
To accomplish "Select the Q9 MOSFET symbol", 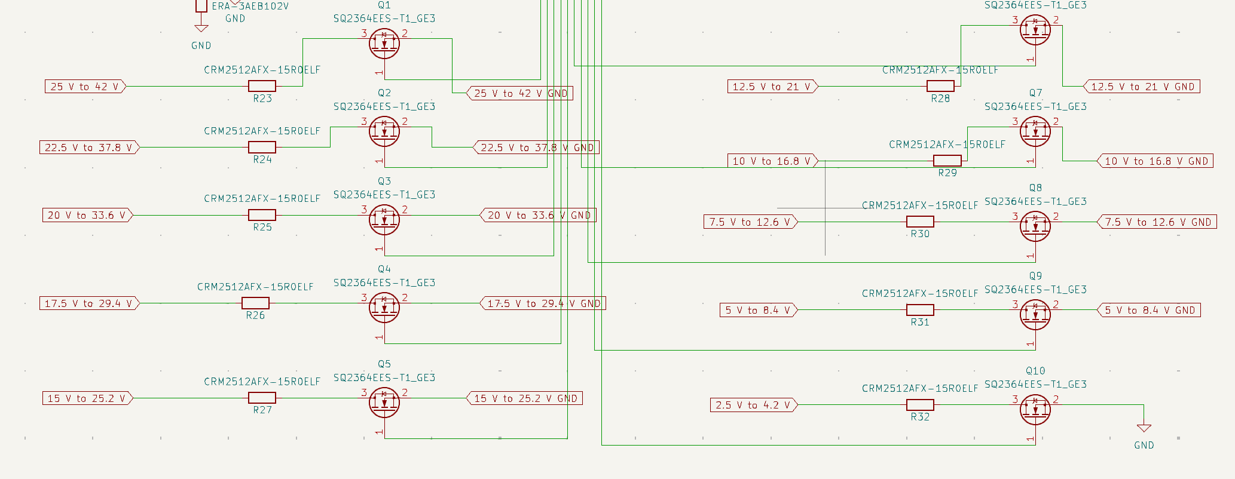I will coord(1035,315).
